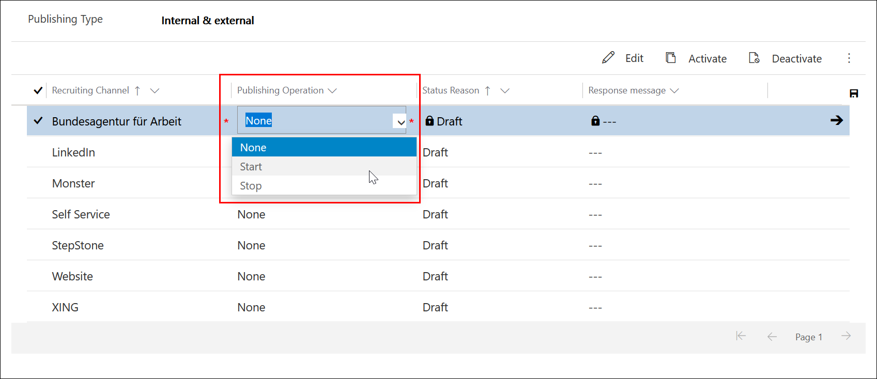Choose Stop in the dropdown list
The height and width of the screenshot is (379, 877).
[x=324, y=185]
